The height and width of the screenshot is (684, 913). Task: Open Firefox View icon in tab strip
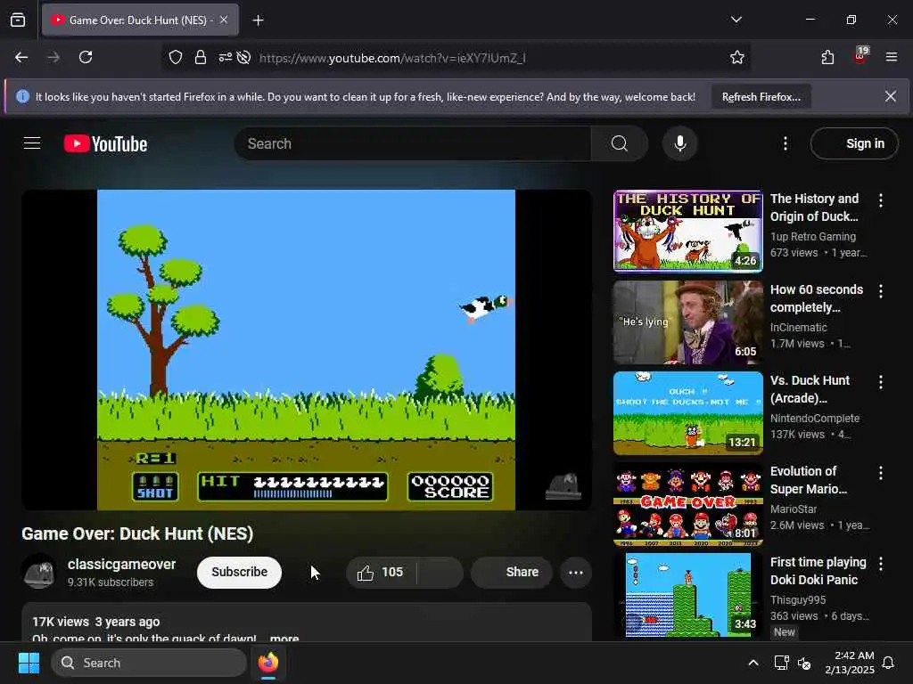pyautogui.click(x=18, y=20)
